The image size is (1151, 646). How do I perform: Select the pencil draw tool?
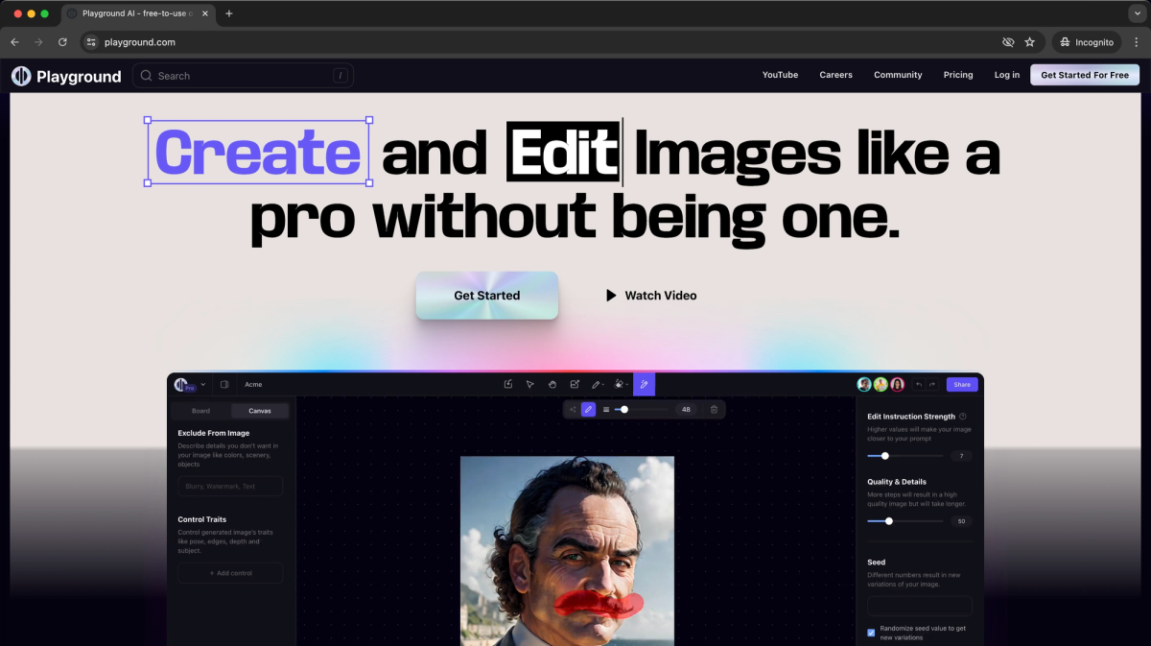596,384
